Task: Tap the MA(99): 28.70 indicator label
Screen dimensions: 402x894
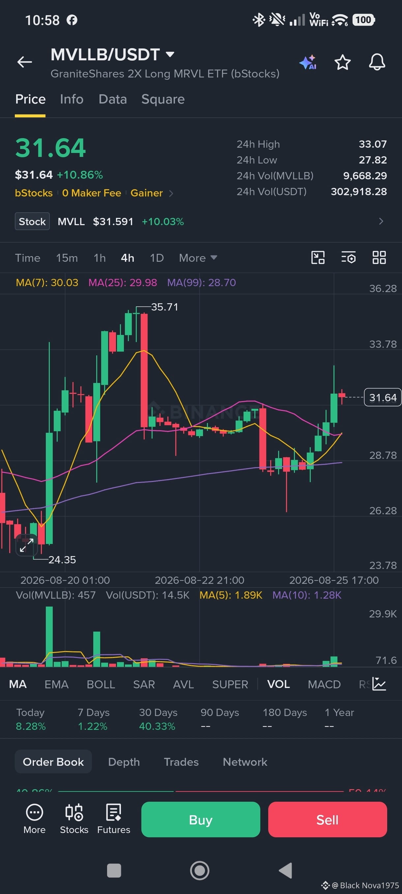Action: [202, 283]
